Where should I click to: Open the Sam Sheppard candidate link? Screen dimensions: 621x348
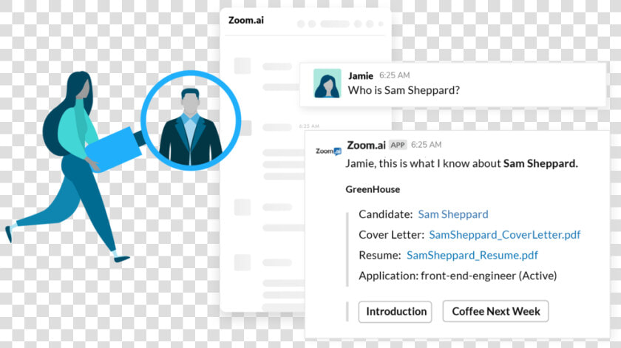453,214
